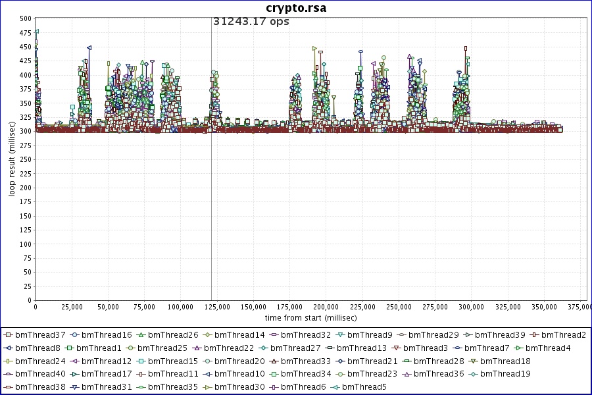Click the bmThread2 legend label
Viewport: 592px width, 395px height.
[x=564, y=335]
